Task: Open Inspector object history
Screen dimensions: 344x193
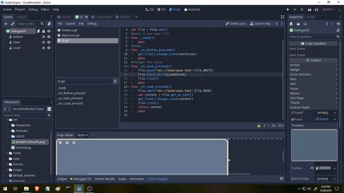Action: (338, 24)
